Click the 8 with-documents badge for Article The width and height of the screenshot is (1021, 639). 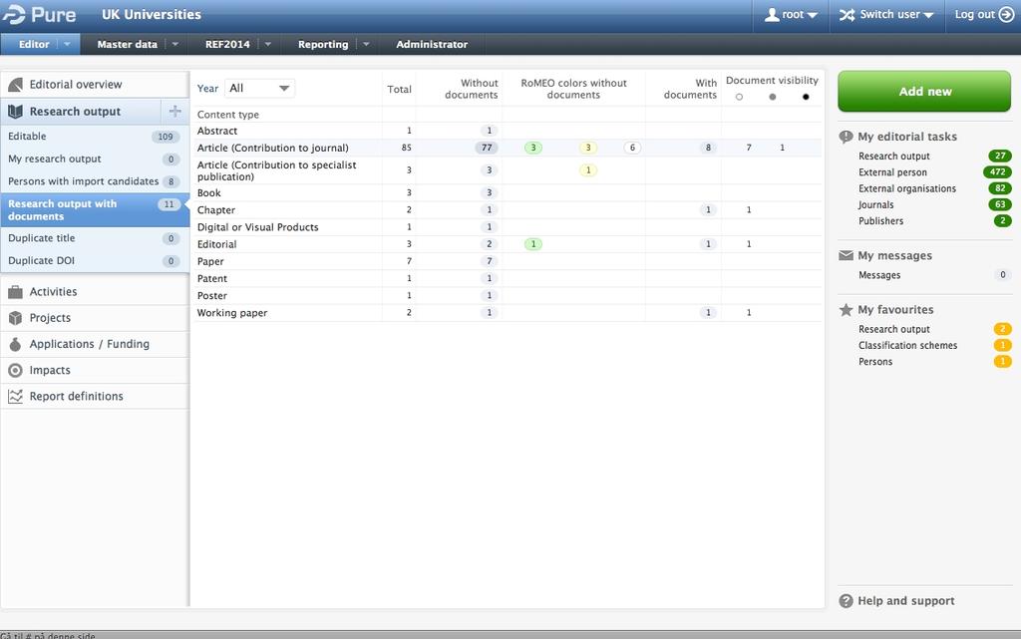click(x=709, y=148)
